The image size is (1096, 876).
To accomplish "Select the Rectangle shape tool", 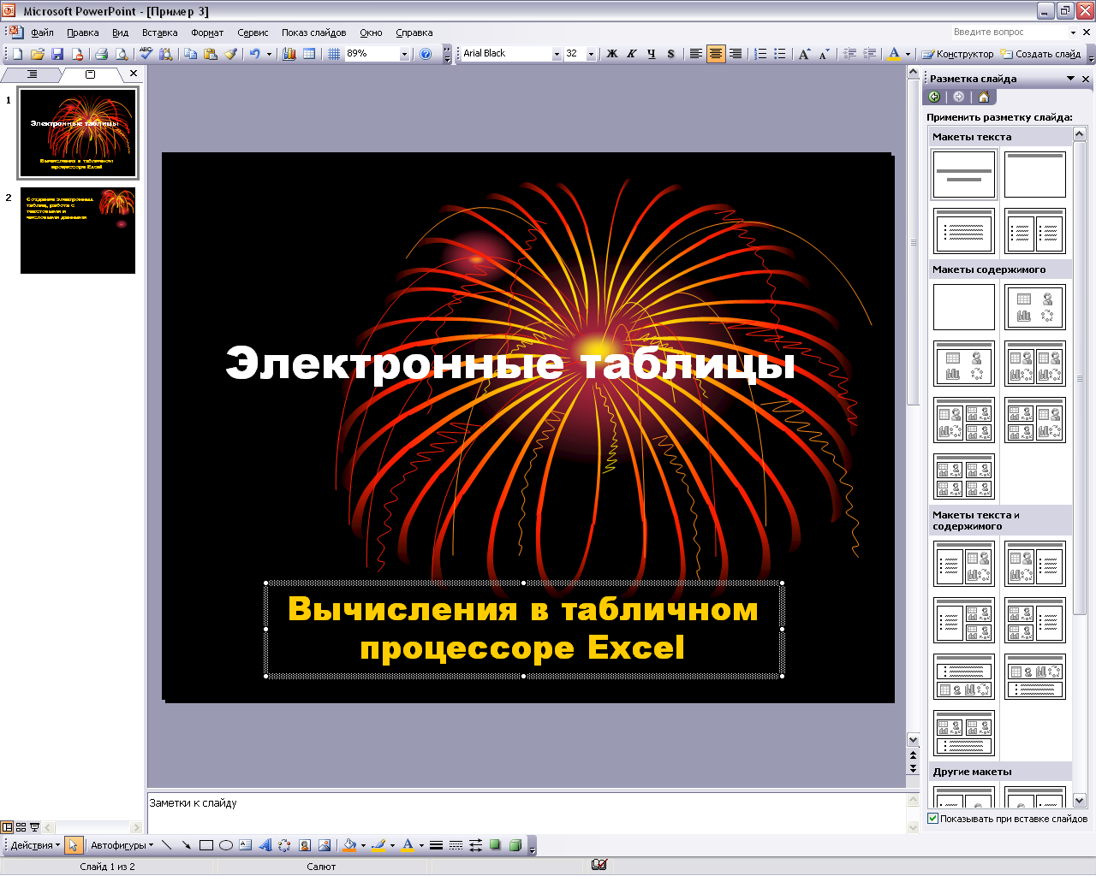I will 206,845.
